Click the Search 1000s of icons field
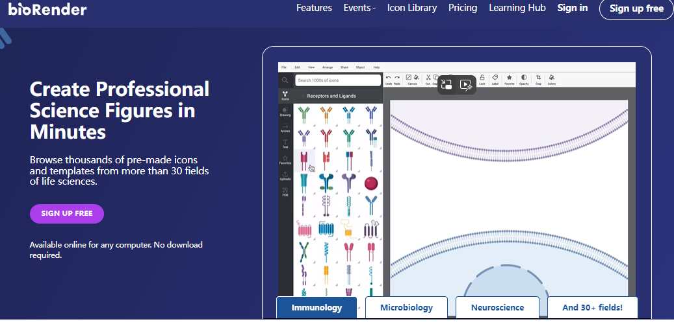Screen dimensions: 674x326 pyautogui.click(x=338, y=80)
